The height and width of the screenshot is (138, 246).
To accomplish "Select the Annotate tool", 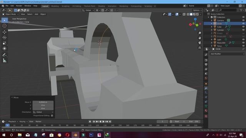I will coord(4,55).
